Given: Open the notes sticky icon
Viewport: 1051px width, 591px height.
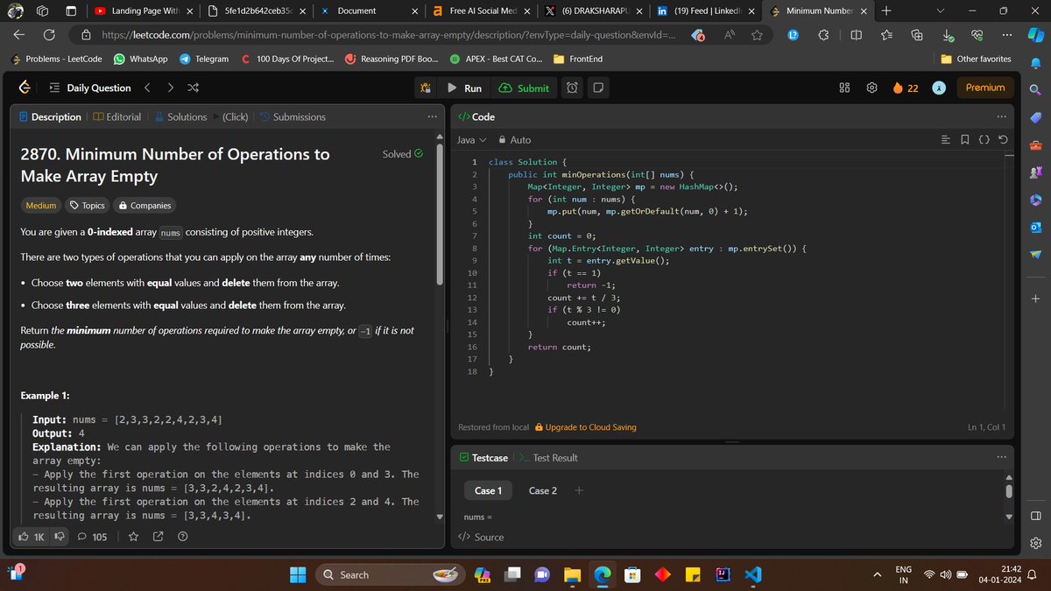Looking at the screenshot, I should [x=597, y=88].
